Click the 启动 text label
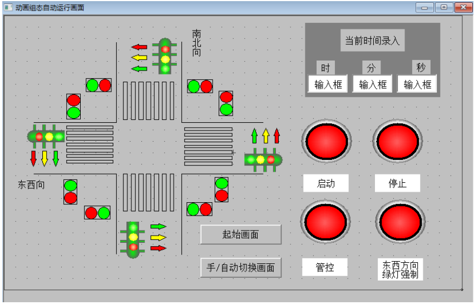474x305 pixels. 326,183
